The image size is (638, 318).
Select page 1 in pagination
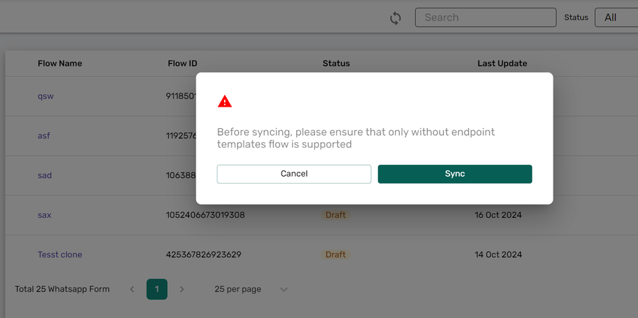click(x=157, y=289)
